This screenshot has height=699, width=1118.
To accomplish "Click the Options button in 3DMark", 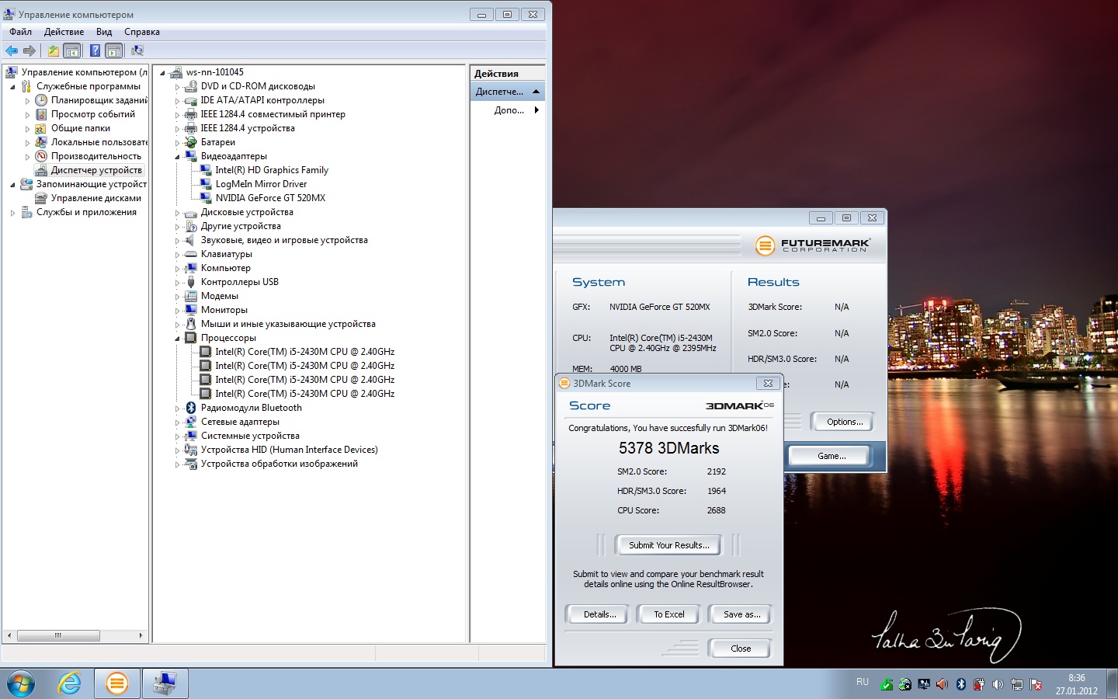I will point(844,422).
